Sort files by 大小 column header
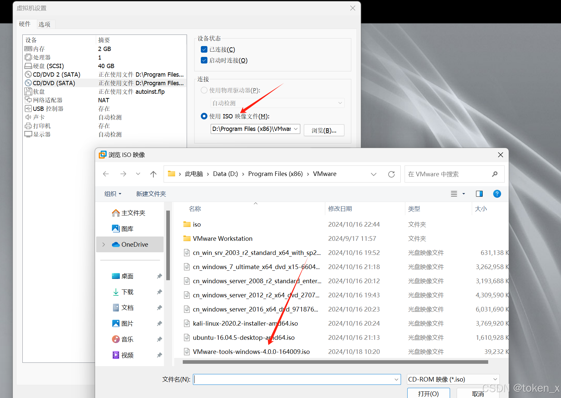 (481, 209)
